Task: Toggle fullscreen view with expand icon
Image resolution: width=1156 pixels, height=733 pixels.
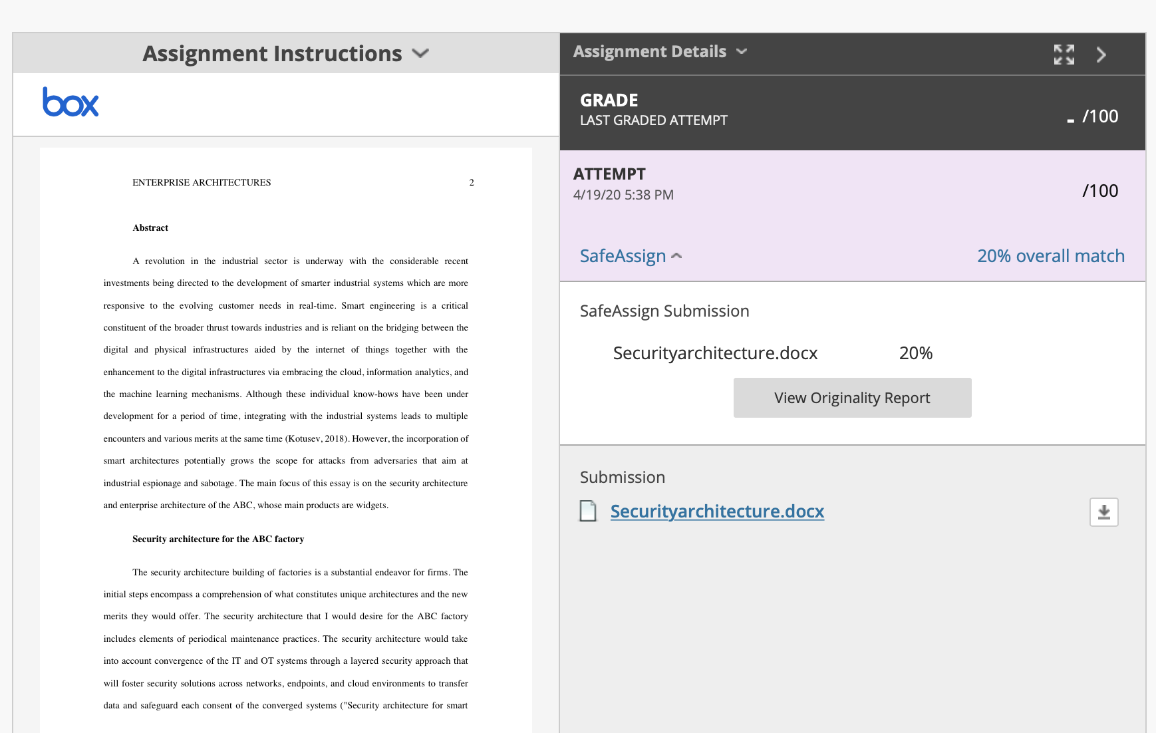Action: 1064,55
